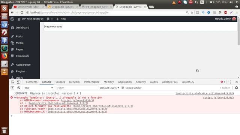Open load-scripts.php link in Function.ready line
The image size is (240, 135).
(x=76, y=109)
